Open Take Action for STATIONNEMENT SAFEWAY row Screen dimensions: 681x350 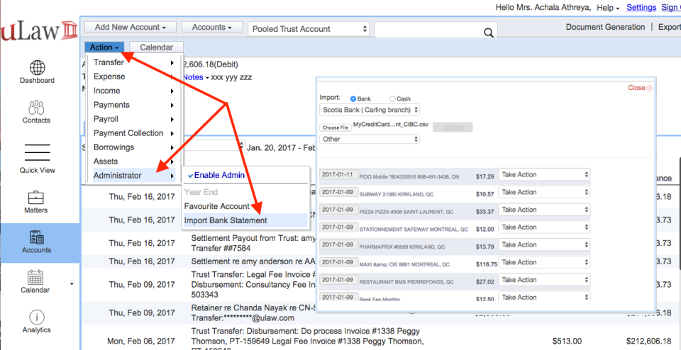[x=544, y=227]
